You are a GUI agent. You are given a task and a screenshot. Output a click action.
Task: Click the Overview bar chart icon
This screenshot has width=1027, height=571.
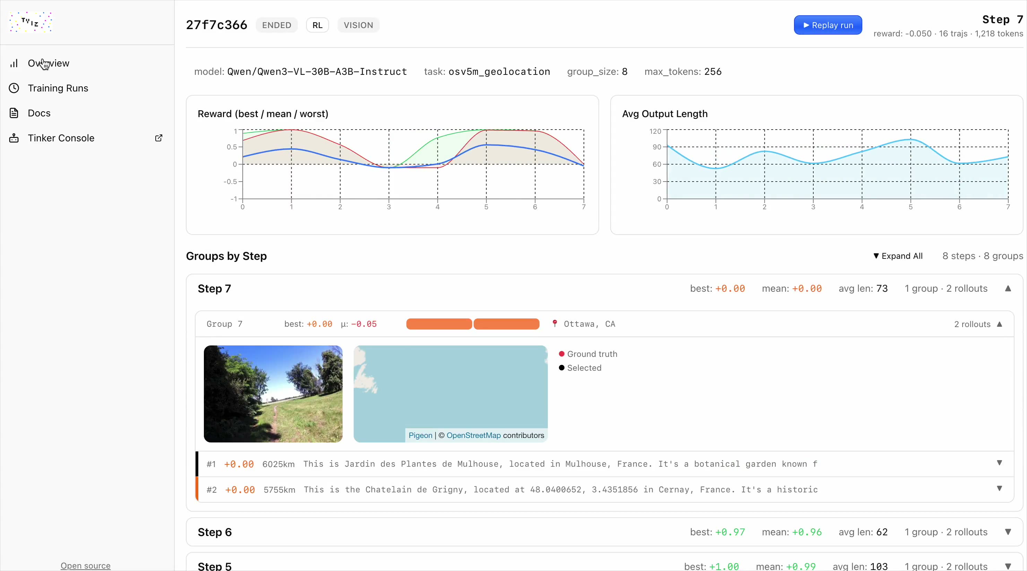(x=14, y=63)
